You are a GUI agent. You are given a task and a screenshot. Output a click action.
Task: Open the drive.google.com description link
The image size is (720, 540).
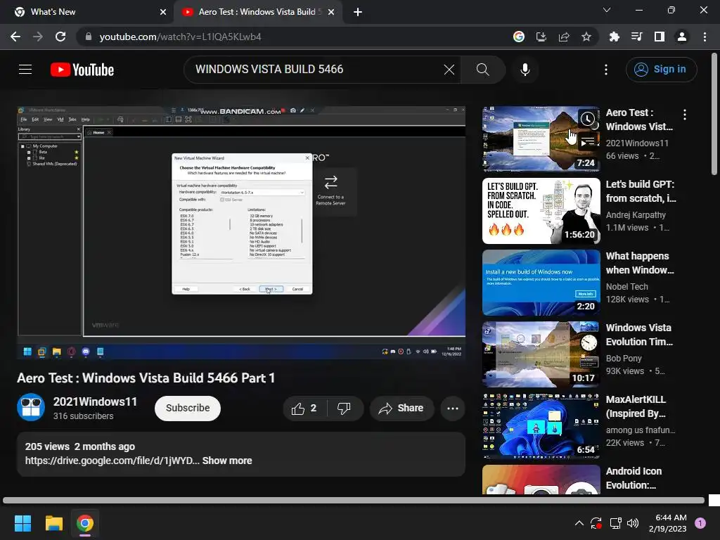[x=112, y=461]
